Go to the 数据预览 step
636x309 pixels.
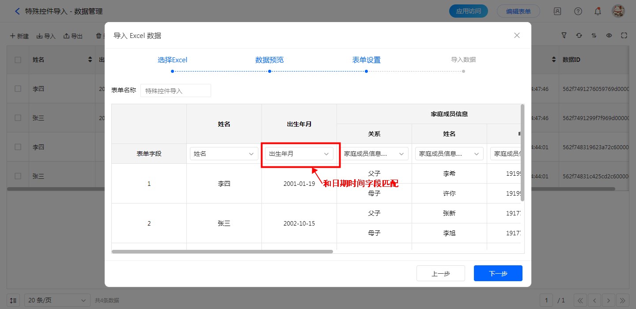(x=269, y=60)
